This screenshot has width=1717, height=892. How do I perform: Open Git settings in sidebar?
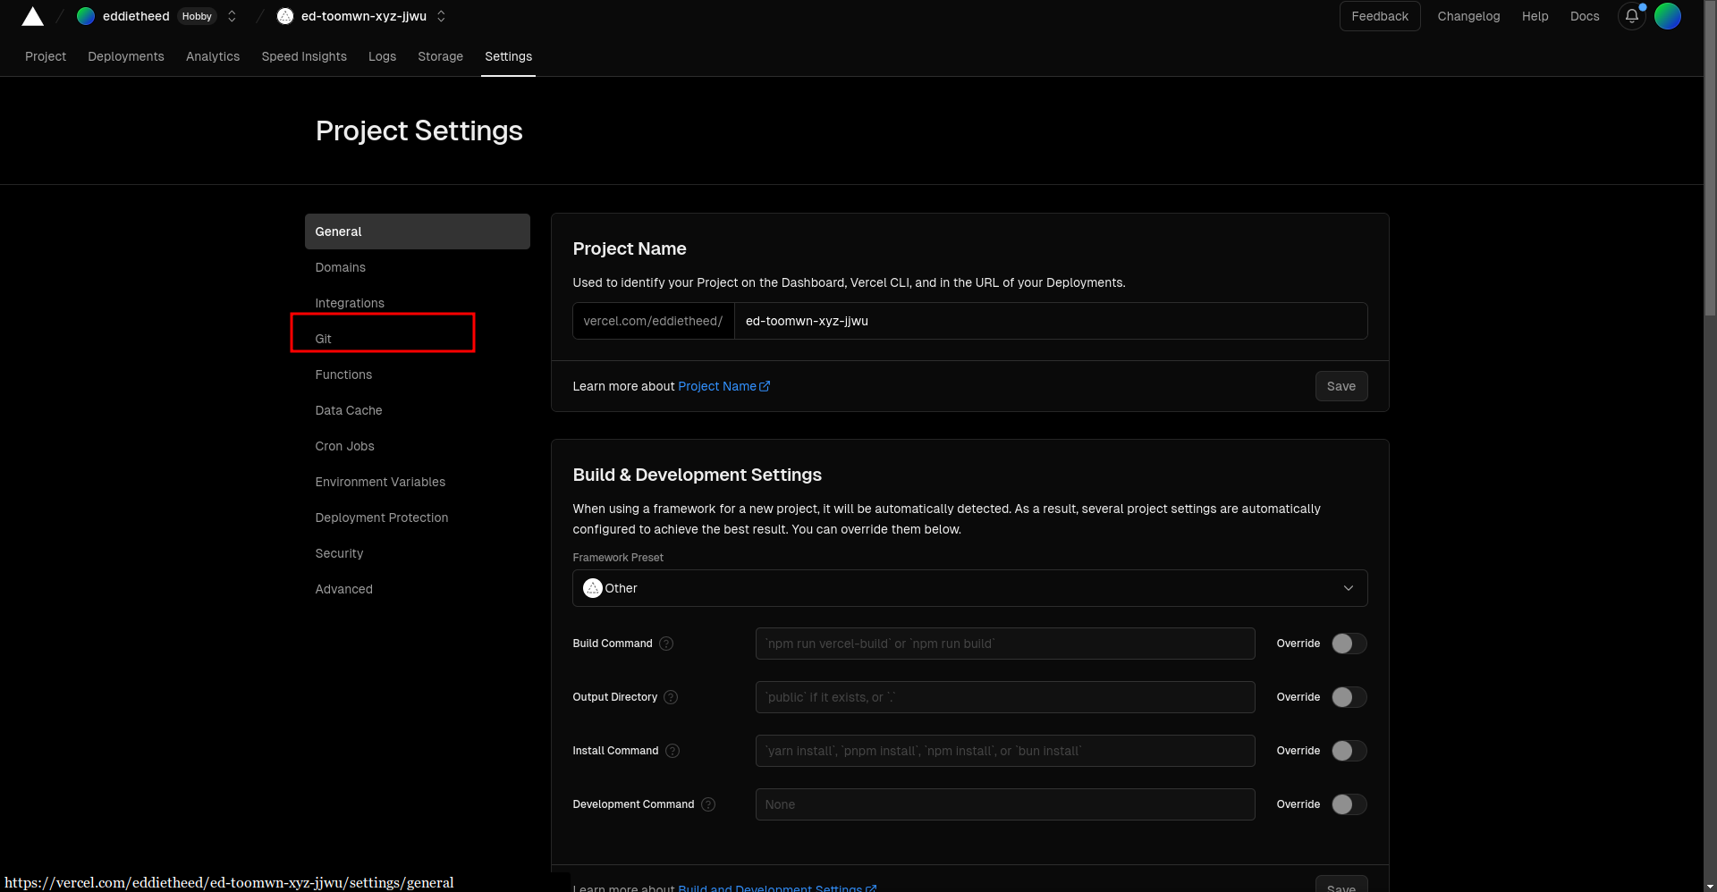point(324,339)
